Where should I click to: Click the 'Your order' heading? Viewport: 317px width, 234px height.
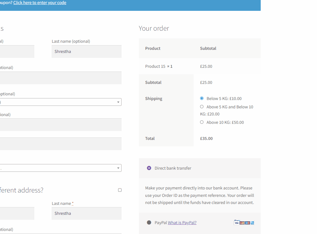point(154,28)
